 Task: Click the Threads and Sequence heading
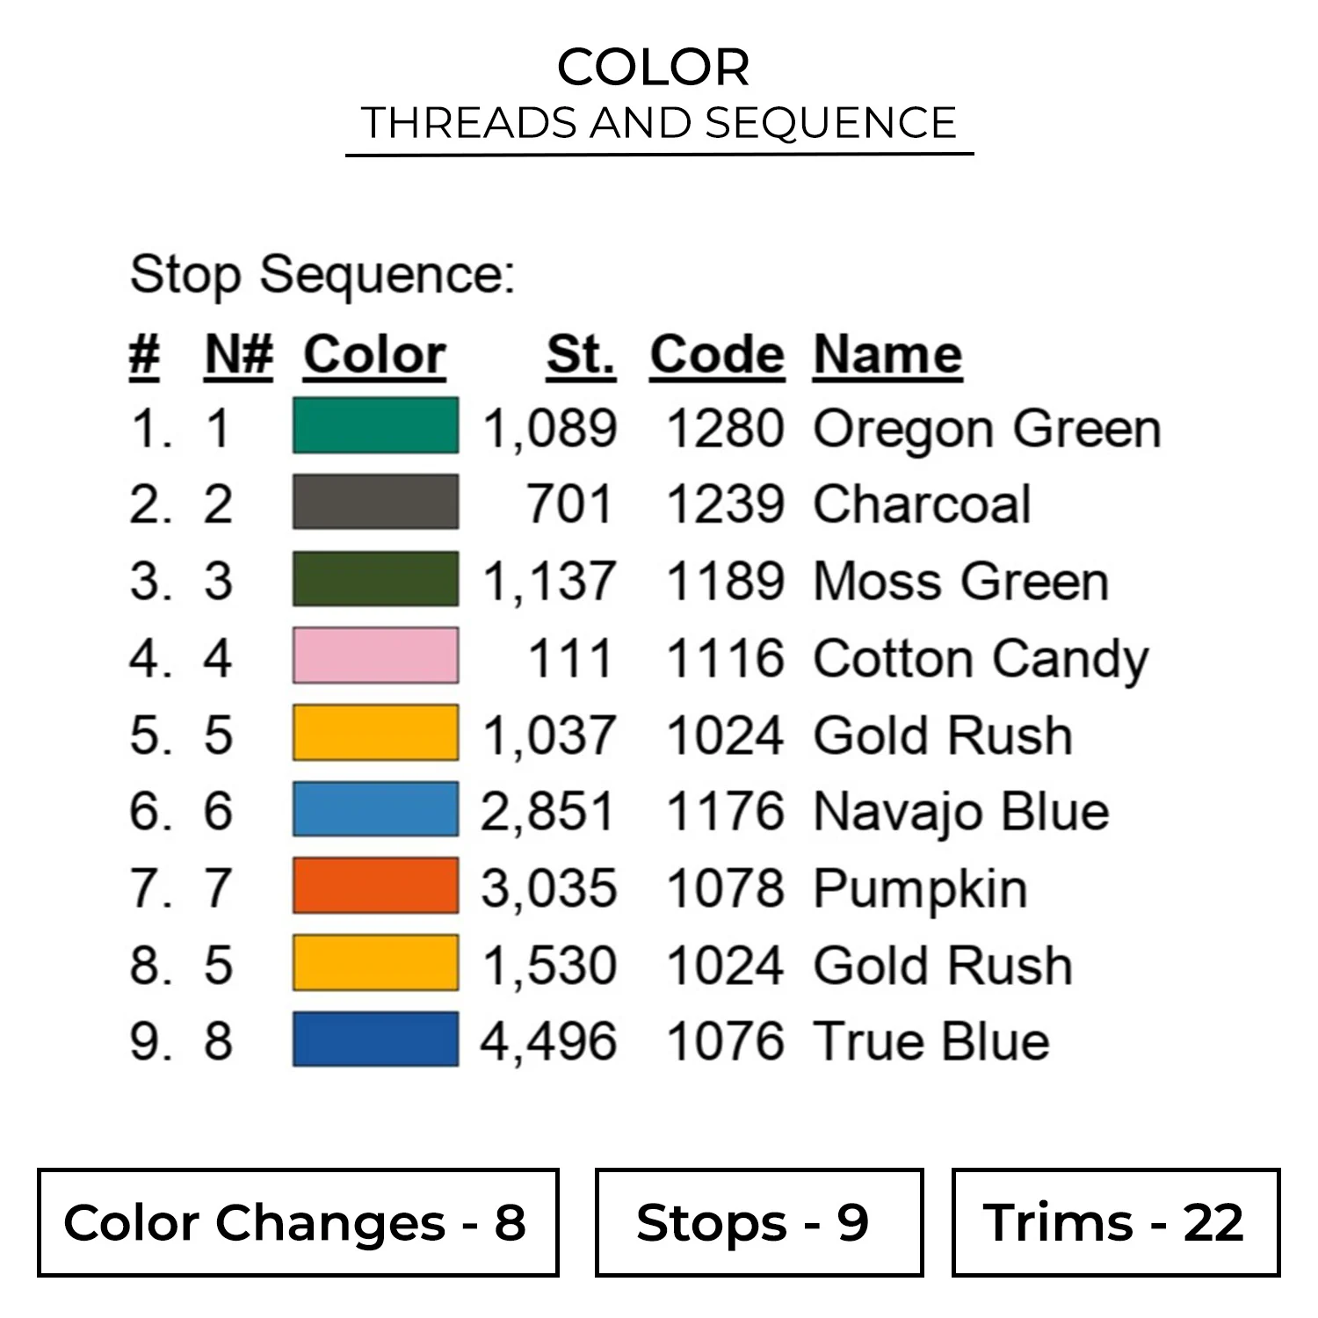[x=659, y=123]
